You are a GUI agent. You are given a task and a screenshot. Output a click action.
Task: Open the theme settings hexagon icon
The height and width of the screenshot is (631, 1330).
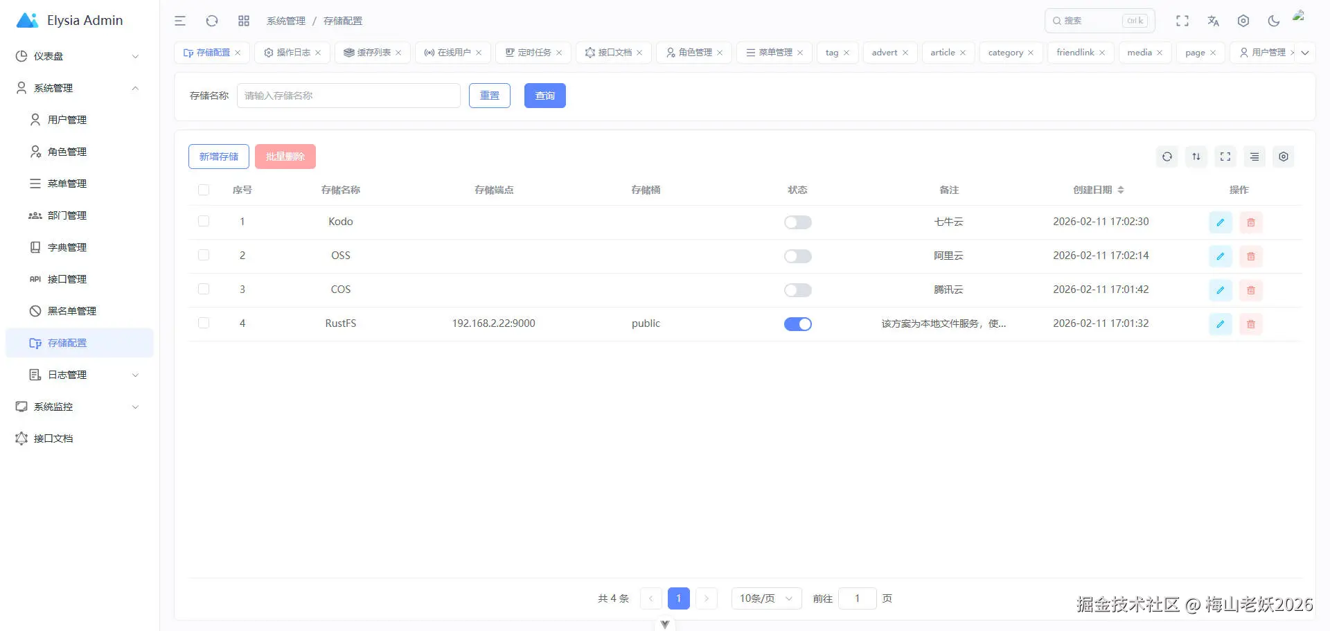(x=1243, y=21)
